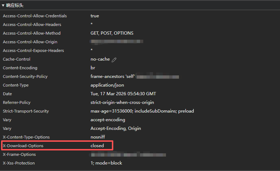Select the Date header value
This screenshot has height=171, width=280.
coord(123,94)
